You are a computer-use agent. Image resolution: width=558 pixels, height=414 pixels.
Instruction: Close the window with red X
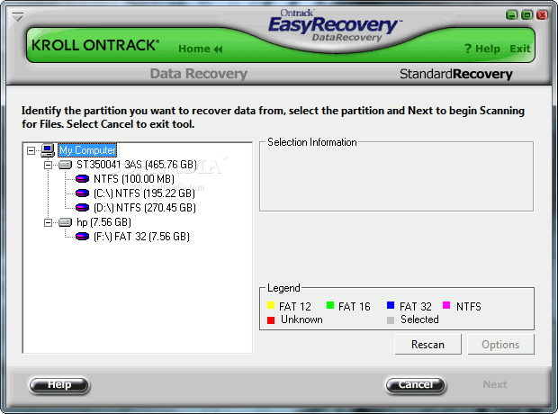543,15
